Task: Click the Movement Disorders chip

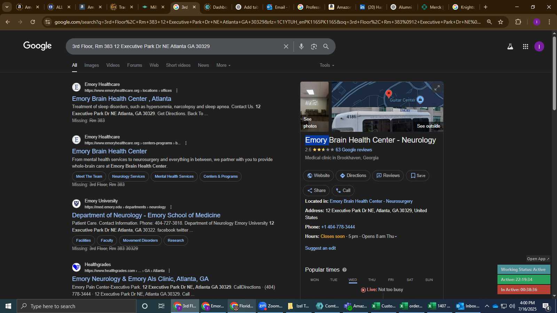Action: tap(140, 241)
